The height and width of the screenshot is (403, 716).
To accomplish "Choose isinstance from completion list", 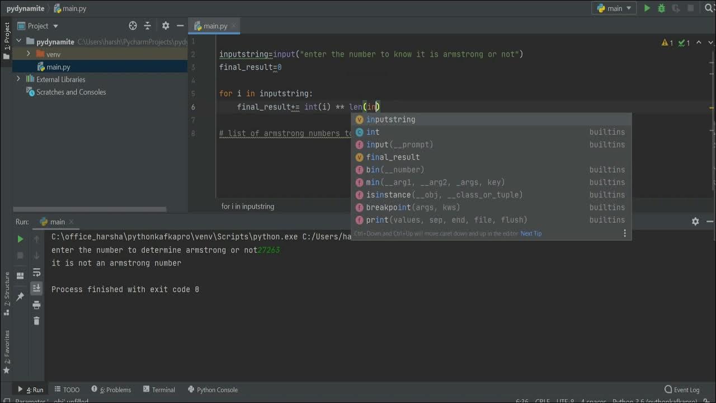I will click(491, 195).
